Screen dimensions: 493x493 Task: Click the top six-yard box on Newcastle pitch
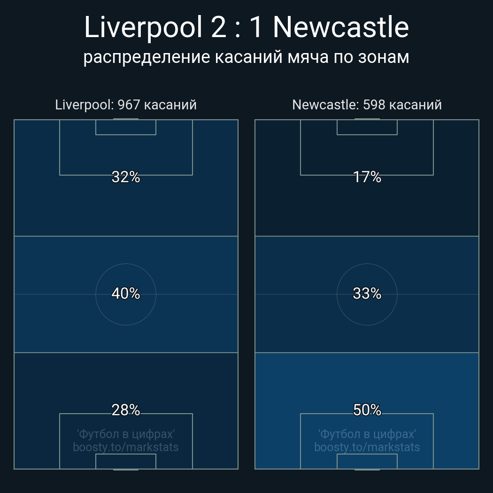pyautogui.click(x=367, y=128)
